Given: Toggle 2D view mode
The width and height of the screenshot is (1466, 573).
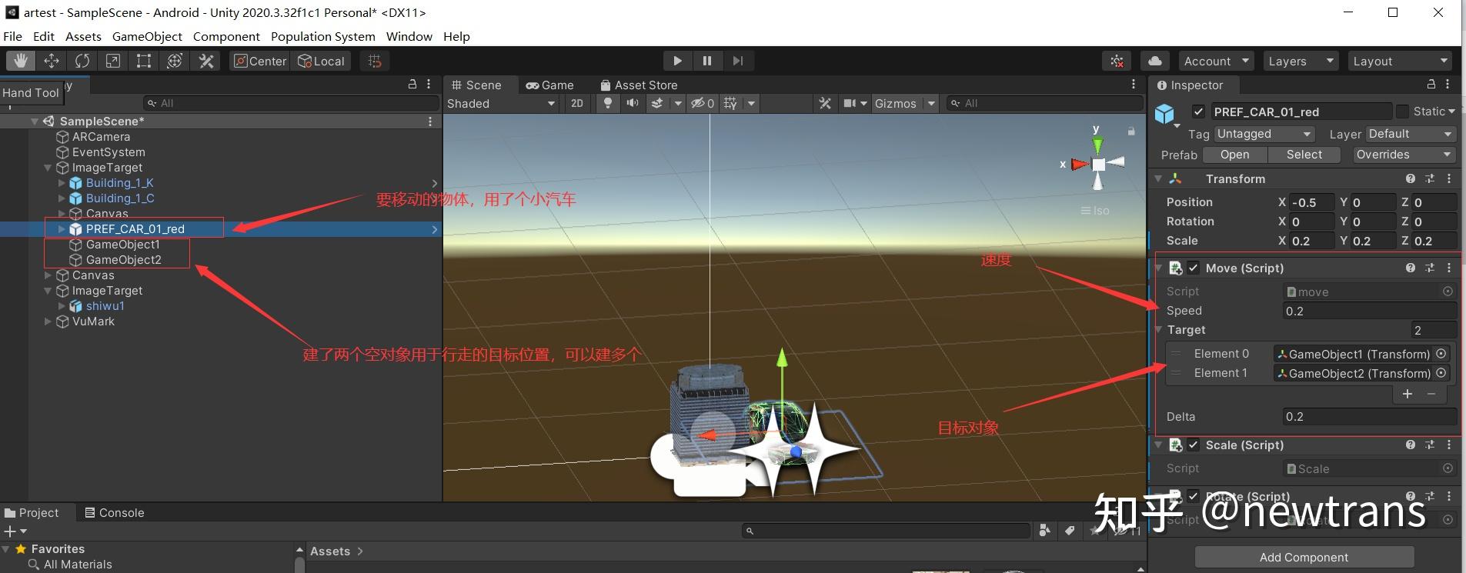Looking at the screenshot, I should tap(577, 103).
